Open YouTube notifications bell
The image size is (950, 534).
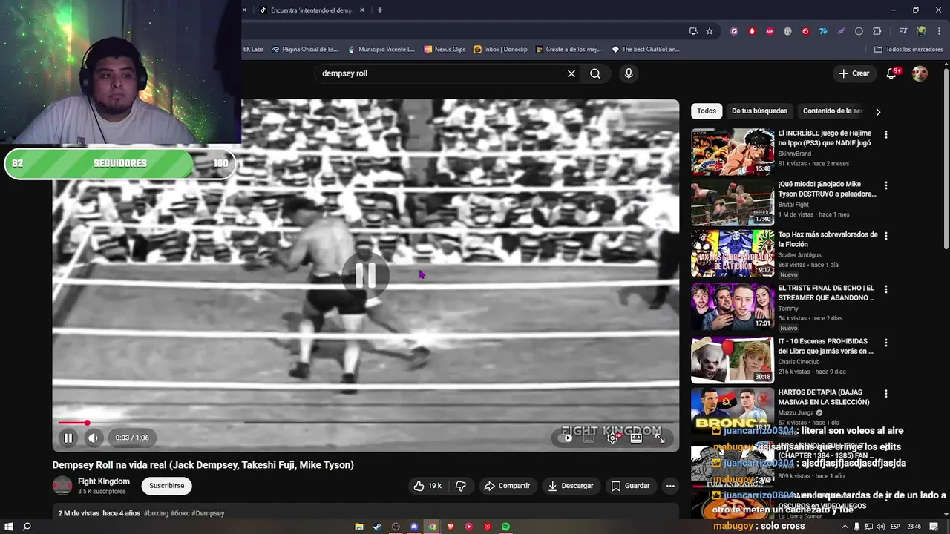[892, 73]
